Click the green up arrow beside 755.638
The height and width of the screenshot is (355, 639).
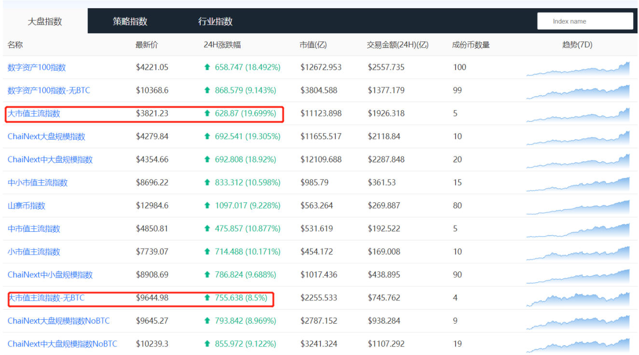tap(208, 298)
